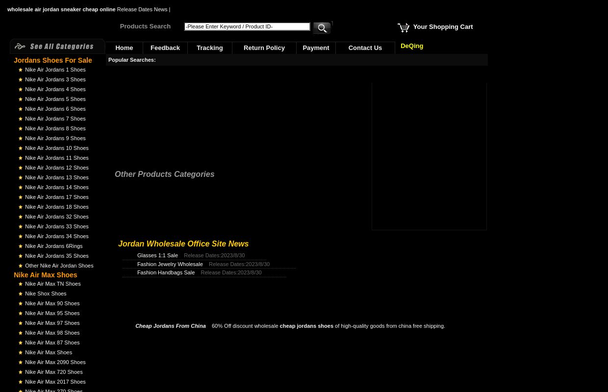This screenshot has width=608, height=392.
Task: Click star icon beside Nike Air Max TN Shoes
Action: [x=21, y=284]
